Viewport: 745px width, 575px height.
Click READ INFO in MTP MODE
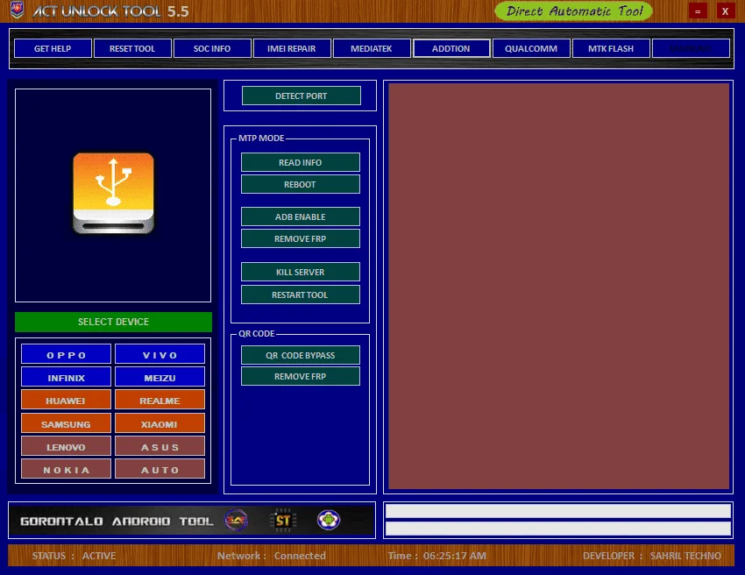(x=301, y=162)
